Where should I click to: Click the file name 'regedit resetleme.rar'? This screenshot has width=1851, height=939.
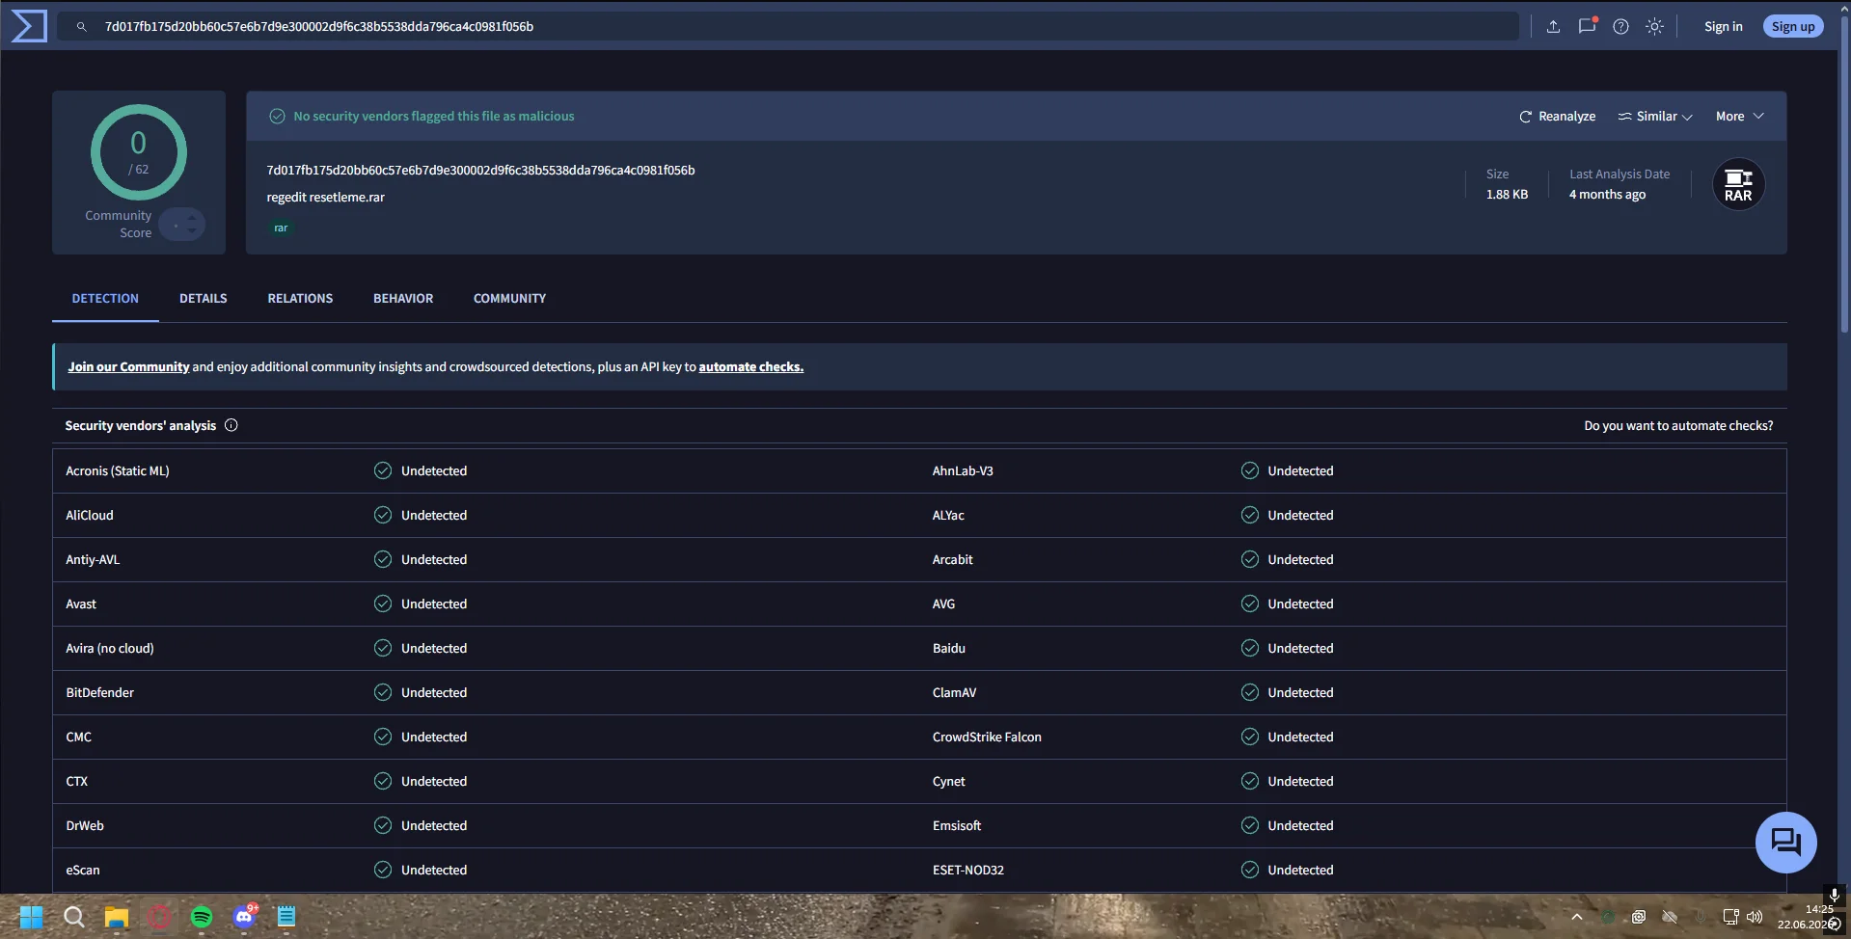pos(325,198)
